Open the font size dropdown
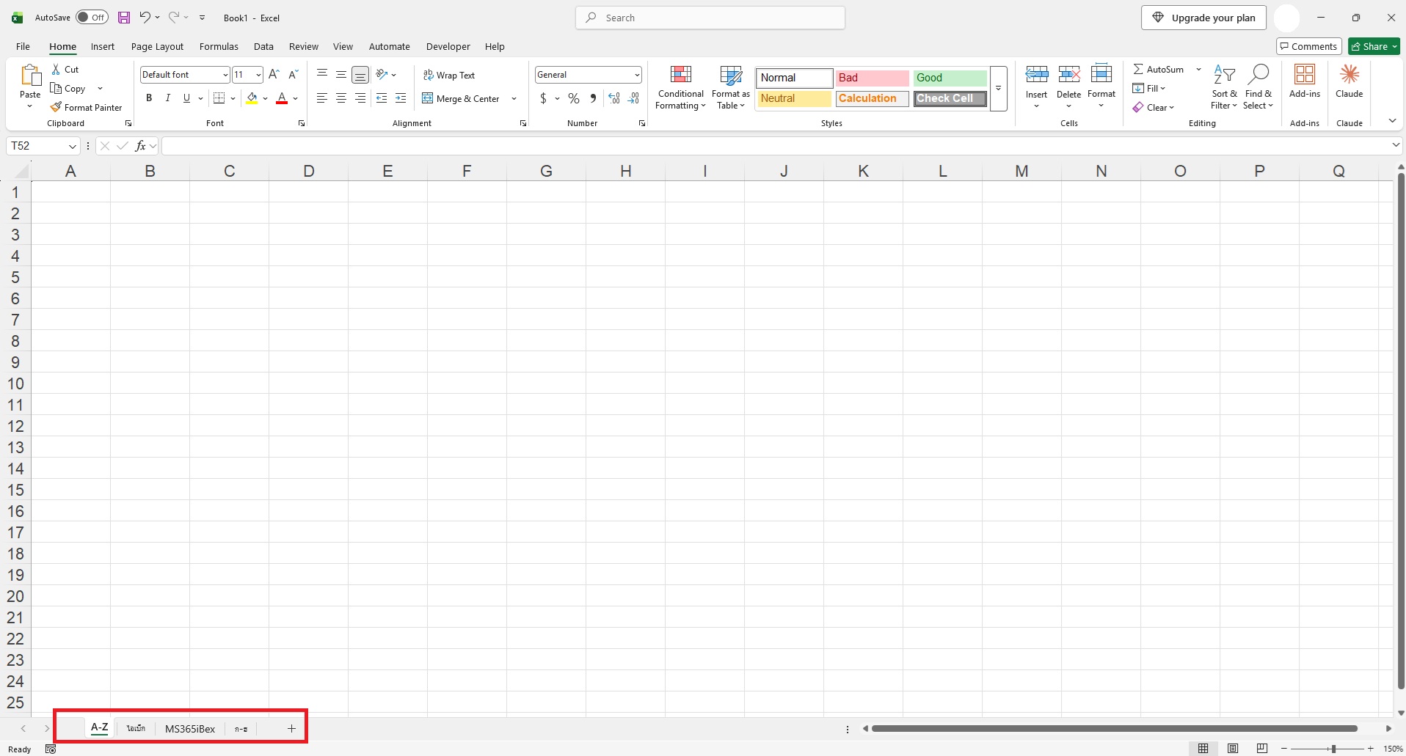 point(258,75)
